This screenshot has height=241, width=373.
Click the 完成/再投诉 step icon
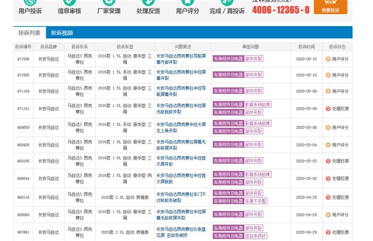[x=227, y=2]
